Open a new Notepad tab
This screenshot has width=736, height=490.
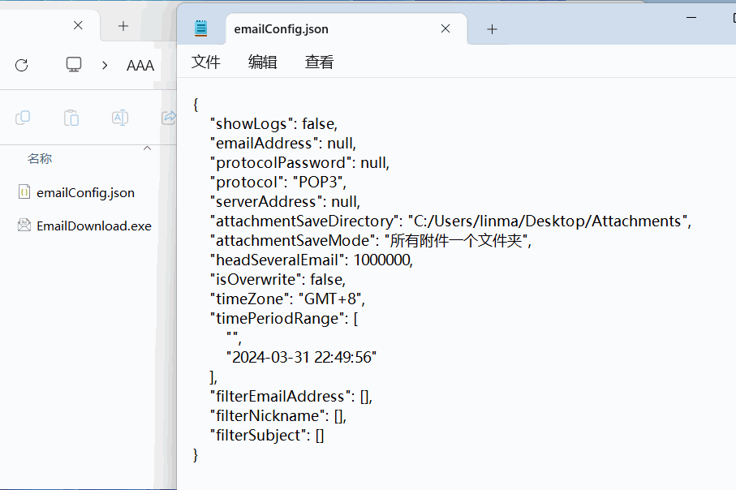(x=492, y=29)
